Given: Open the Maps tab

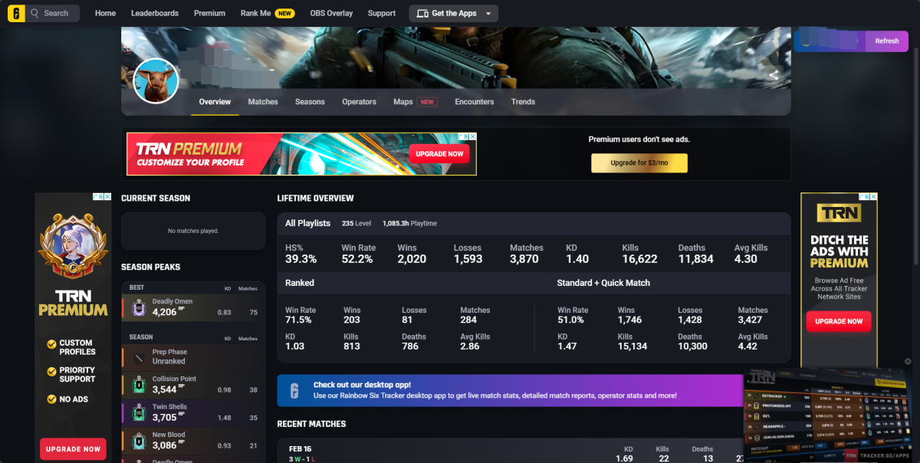Looking at the screenshot, I should click(x=415, y=102).
